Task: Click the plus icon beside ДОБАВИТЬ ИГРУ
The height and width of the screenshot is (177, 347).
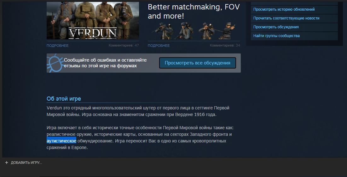Action: coord(6,163)
